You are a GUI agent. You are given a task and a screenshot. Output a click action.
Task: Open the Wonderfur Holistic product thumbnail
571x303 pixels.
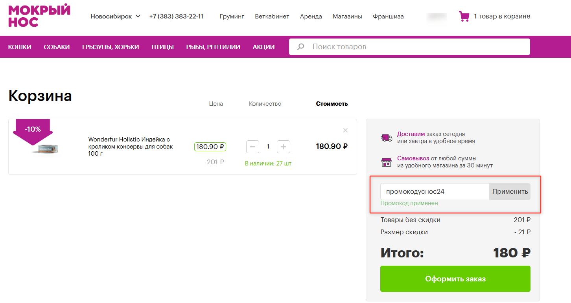[46, 149]
